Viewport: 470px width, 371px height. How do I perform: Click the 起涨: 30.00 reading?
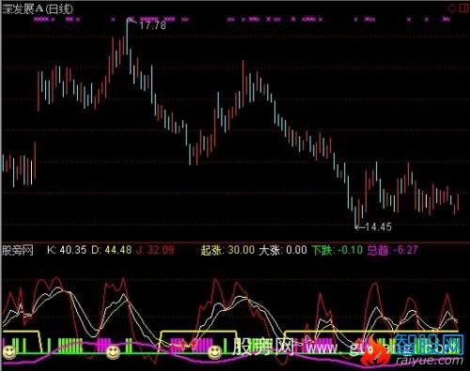(227, 250)
